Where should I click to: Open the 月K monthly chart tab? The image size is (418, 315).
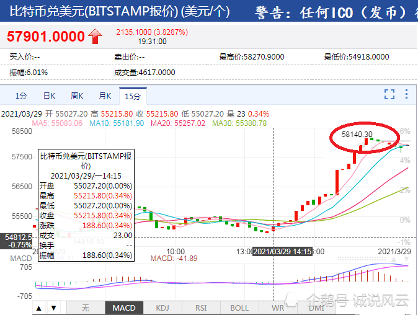(105, 96)
